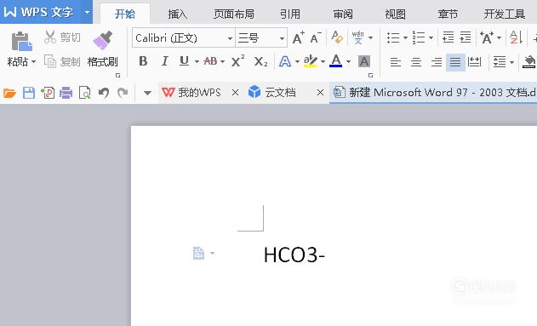Switch to the 章节 tab
Image resolution: width=537 pixels, height=326 pixels.
pos(448,14)
